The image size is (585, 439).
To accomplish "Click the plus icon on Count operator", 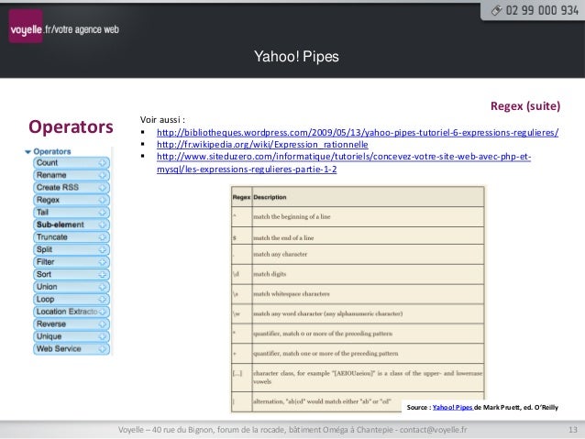I will pyautogui.click(x=103, y=163).
